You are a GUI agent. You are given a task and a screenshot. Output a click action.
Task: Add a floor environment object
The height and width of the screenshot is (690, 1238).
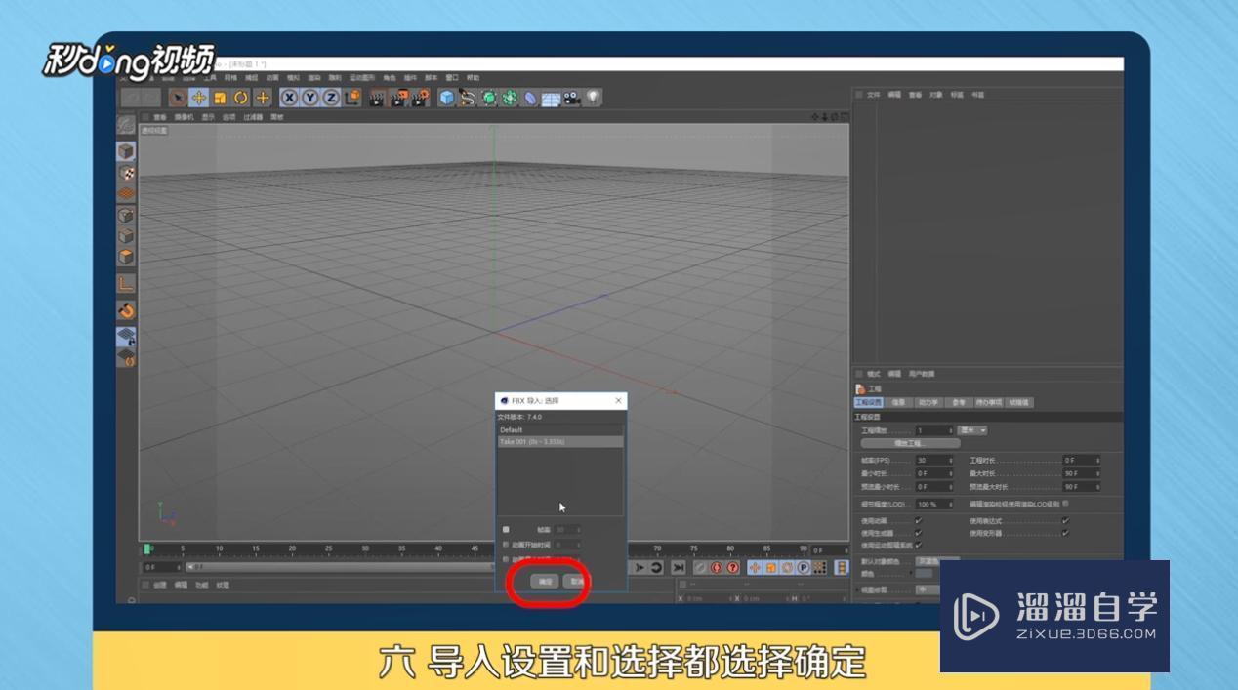[x=551, y=98]
